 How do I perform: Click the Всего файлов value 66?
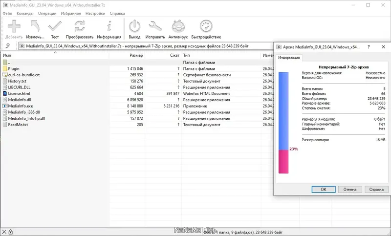tap(383, 93)
